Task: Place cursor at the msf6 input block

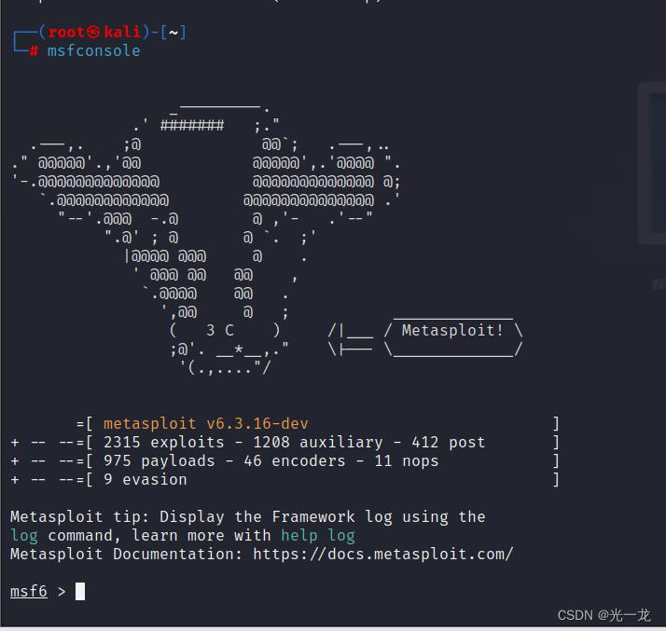Action: tap(80, 592)
